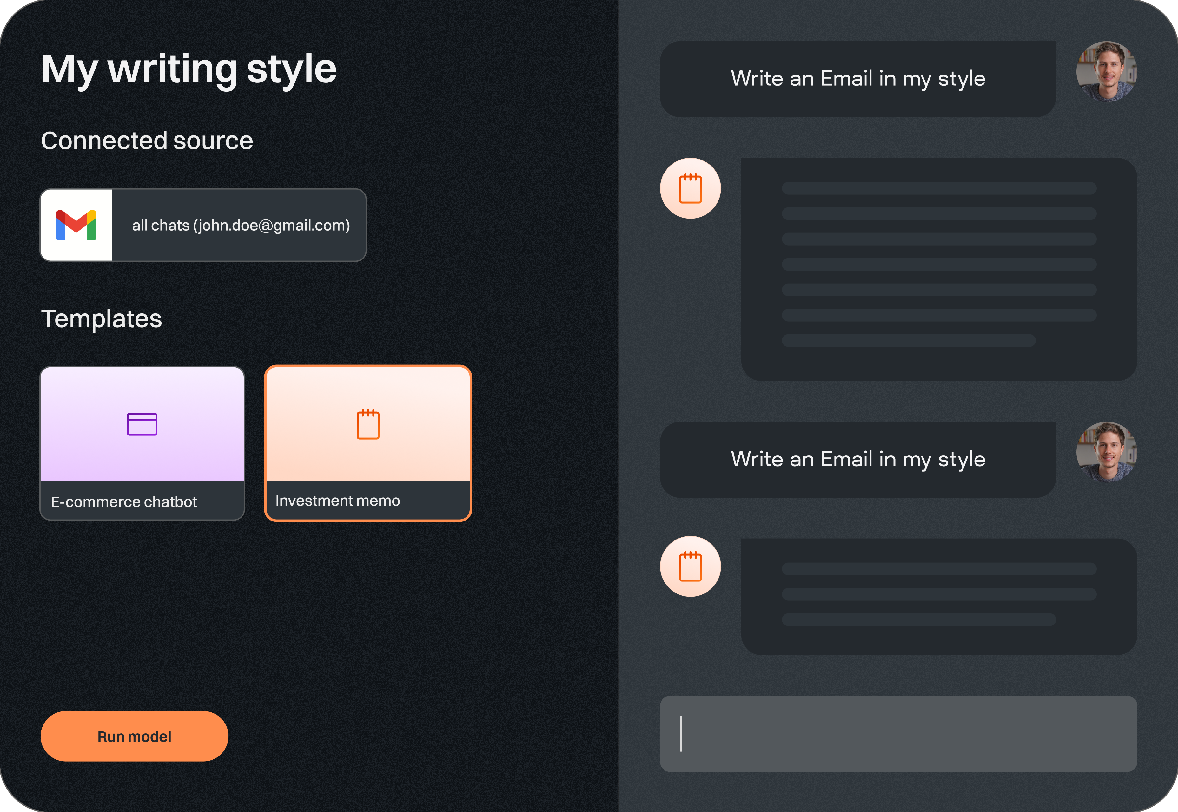This screenshot has height=812, width=1178.
Task: Click the orange notepad icon in Investment memo
Action: (x=367, y=424)
